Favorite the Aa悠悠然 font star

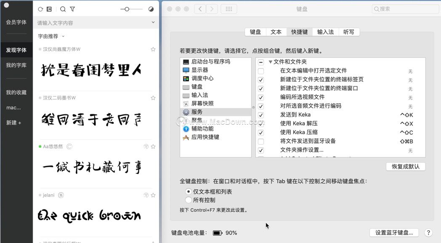click(153, 146)
